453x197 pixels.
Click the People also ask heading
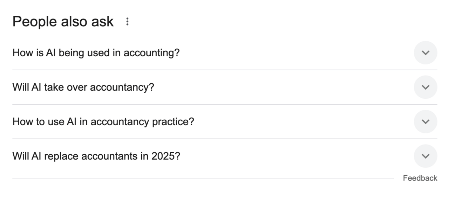click(63, 22)
